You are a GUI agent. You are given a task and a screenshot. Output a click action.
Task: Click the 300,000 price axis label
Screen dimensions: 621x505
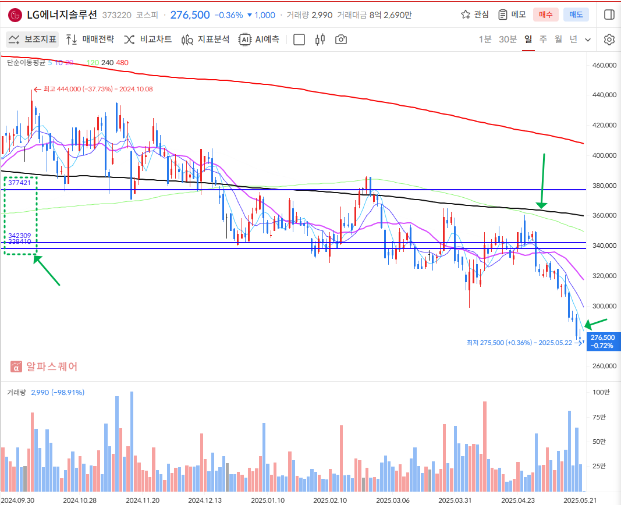(604, 306)
